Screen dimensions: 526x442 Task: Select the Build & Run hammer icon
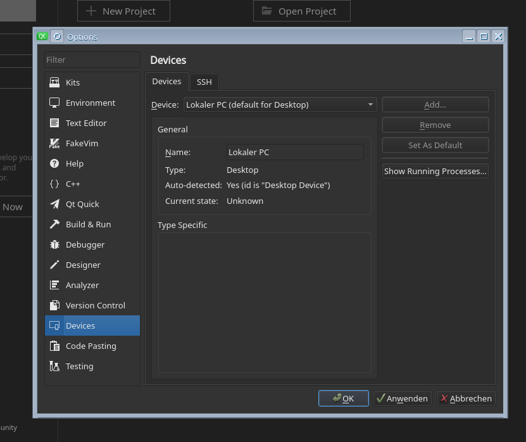point(54,224)
